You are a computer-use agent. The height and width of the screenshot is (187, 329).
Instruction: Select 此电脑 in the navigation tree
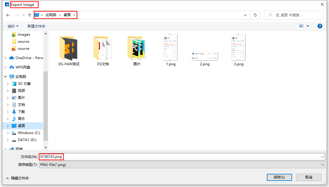(x=18, y=77)
